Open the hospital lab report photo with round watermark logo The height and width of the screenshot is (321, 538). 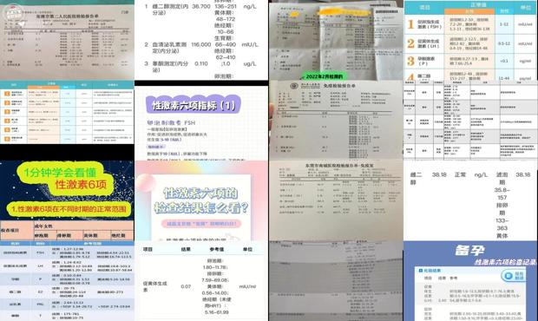pyautogui.click(x=67, y=40)
